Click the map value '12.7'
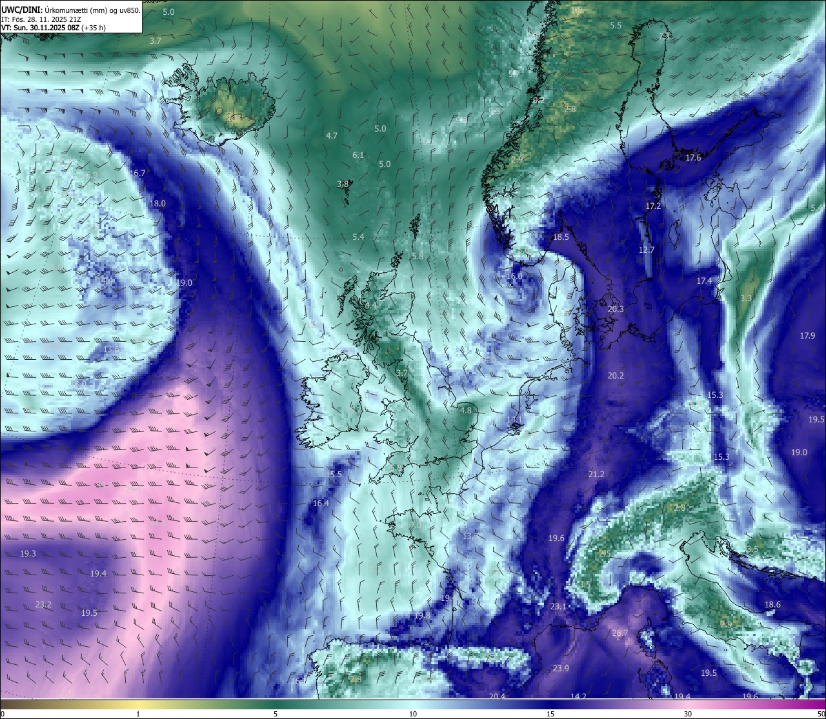Image resolution: width=826 pixels, height=719 pixels. point(647,250)
